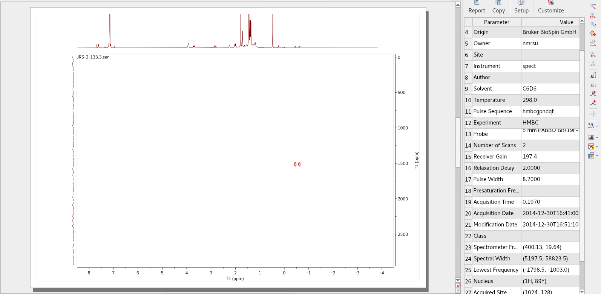Viewport: 601px width, 294px height.
Task: Open the cut tool dropdown arrow
Action: (597, 126)
